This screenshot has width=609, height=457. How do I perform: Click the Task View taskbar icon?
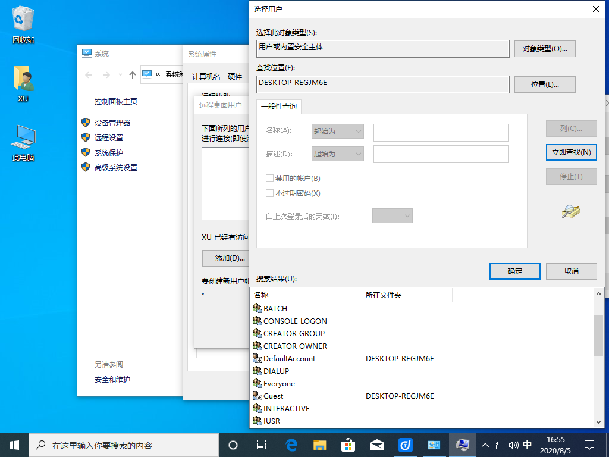261,445
